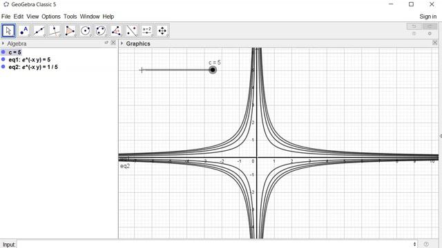Open Polygon tool dropdown triangle
The image size is (442, 248).
[x=75, y=36]
